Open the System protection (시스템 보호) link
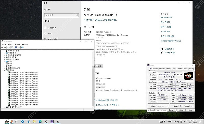The image size is (204, 124). (x=165, y=32)
